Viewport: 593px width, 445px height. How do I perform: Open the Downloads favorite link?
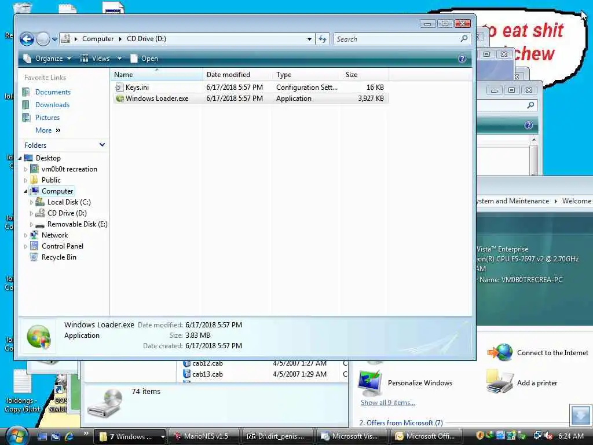pos(52,105)
